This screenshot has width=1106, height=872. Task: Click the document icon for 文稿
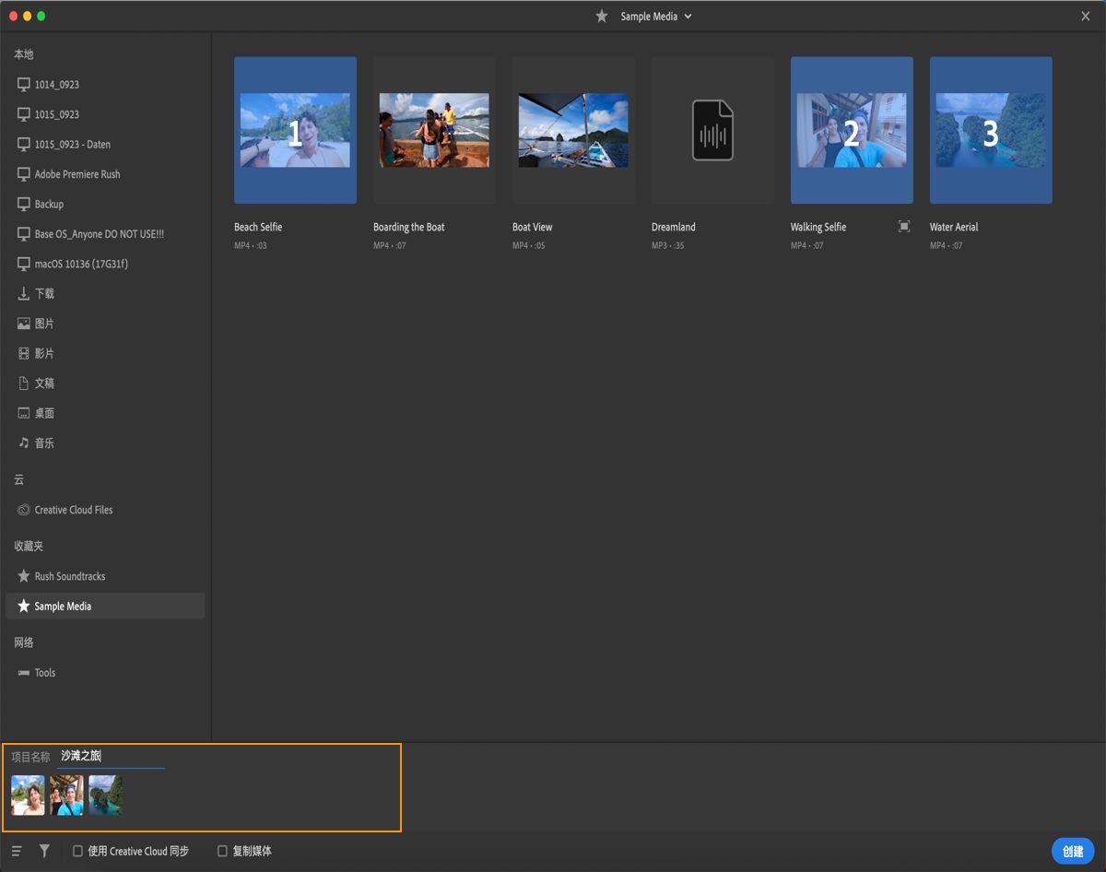tap(24, 383)
